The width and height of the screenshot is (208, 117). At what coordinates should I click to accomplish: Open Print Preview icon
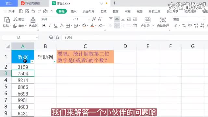pos(27,11)
